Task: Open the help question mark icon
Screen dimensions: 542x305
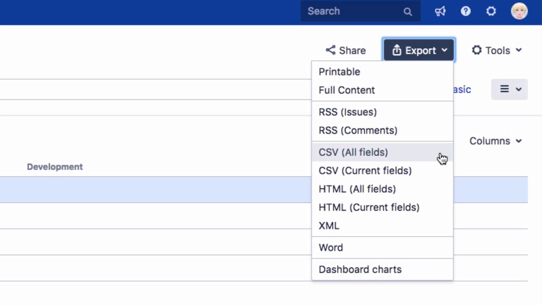Action: pos(466,11)
